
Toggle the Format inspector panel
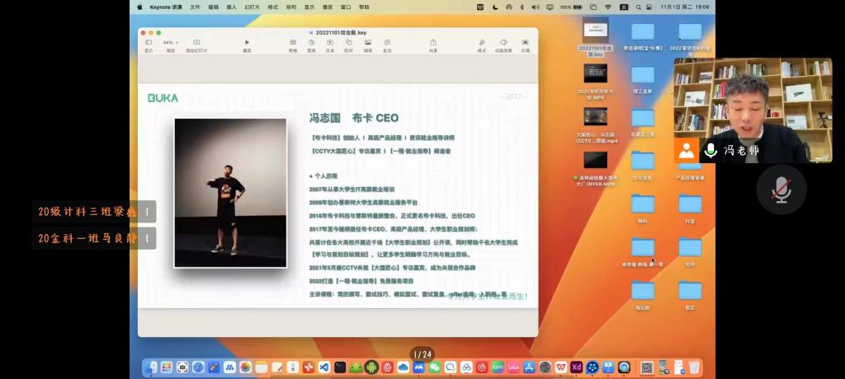click(481, 43)
